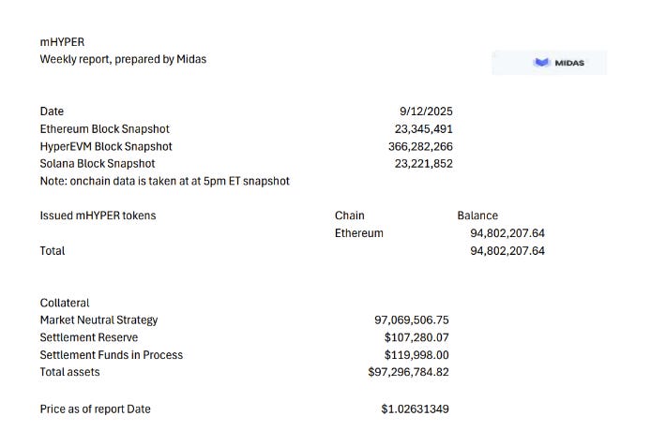The width and height of the screenshot is (666, 431).
Task: Click total assets value $97,296,784.82
Action: 408,372
